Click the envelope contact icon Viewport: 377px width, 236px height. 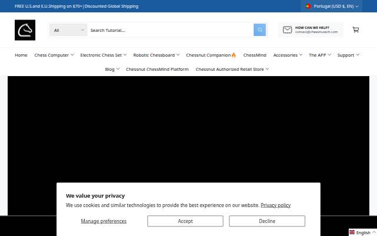tap(287, 30)
